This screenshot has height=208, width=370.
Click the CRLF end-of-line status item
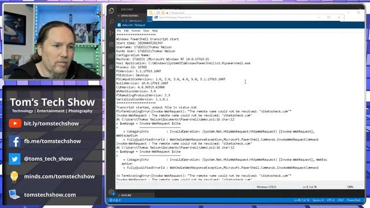[x=341, y=200]
